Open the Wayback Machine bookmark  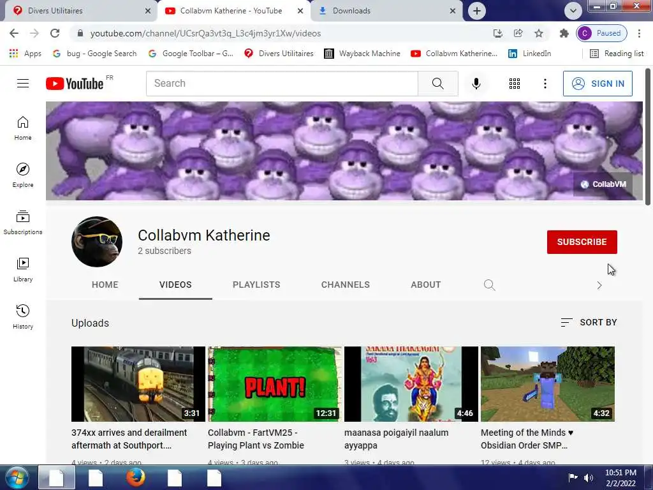[x=362, y=54]
